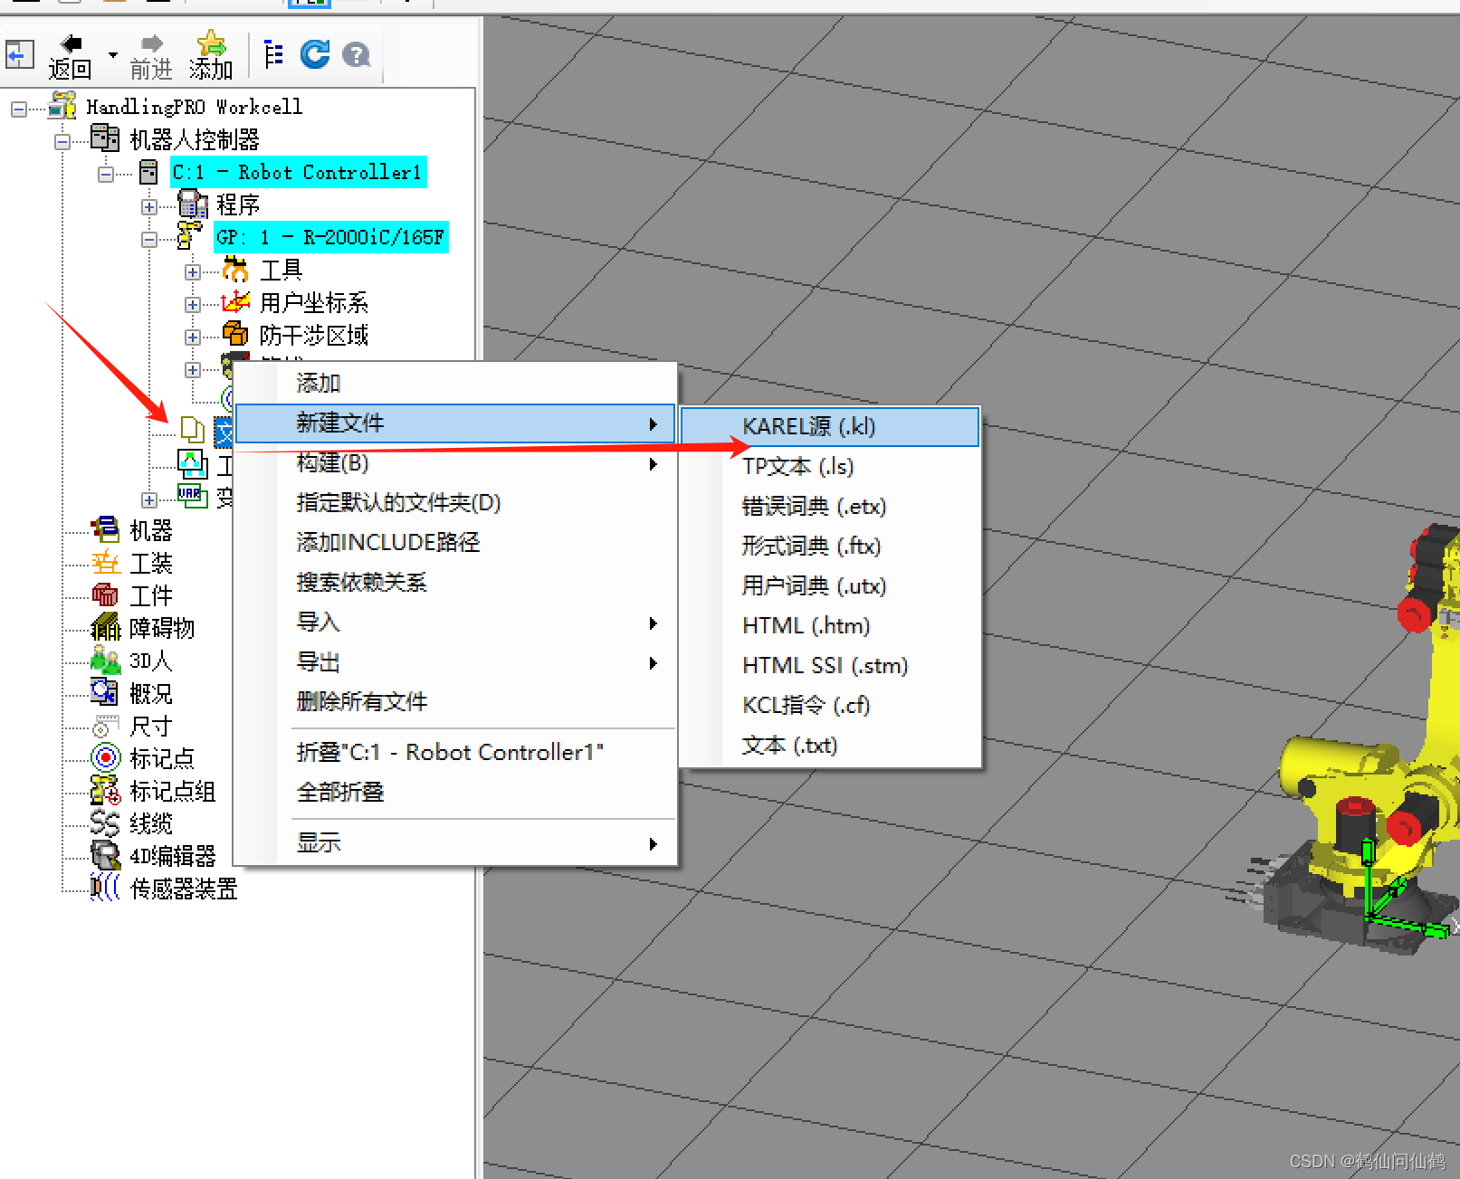Create a 形式词典 (.ftx) file
The image size is (1460, 1179).
[x=830, y=547]
